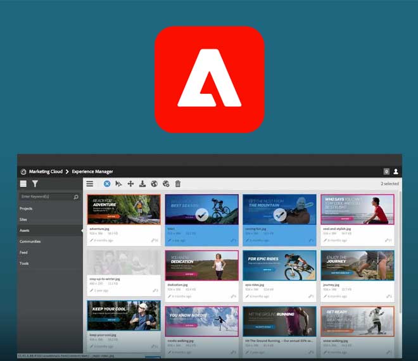This screenshot has height=361, width=418.
Task: Click the search magnifier icon
Action: (76, 197)
